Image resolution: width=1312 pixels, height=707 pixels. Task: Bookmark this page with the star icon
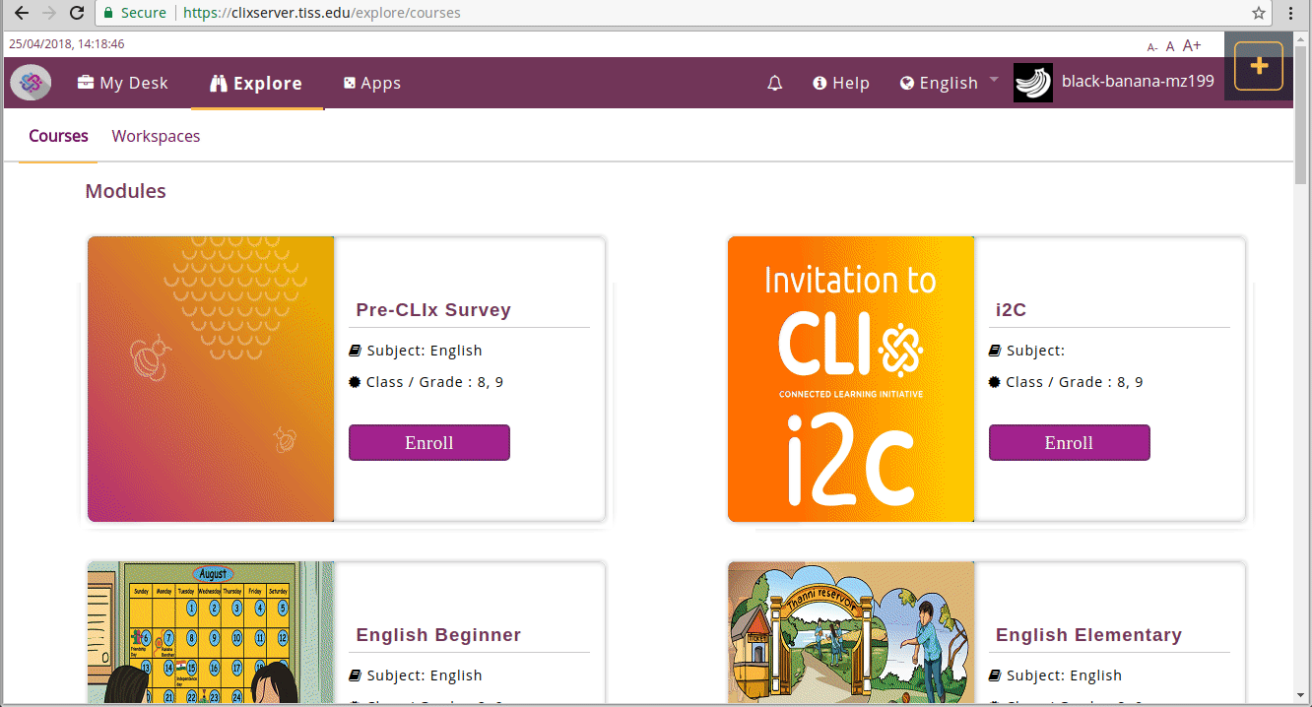coord(1258,13)
